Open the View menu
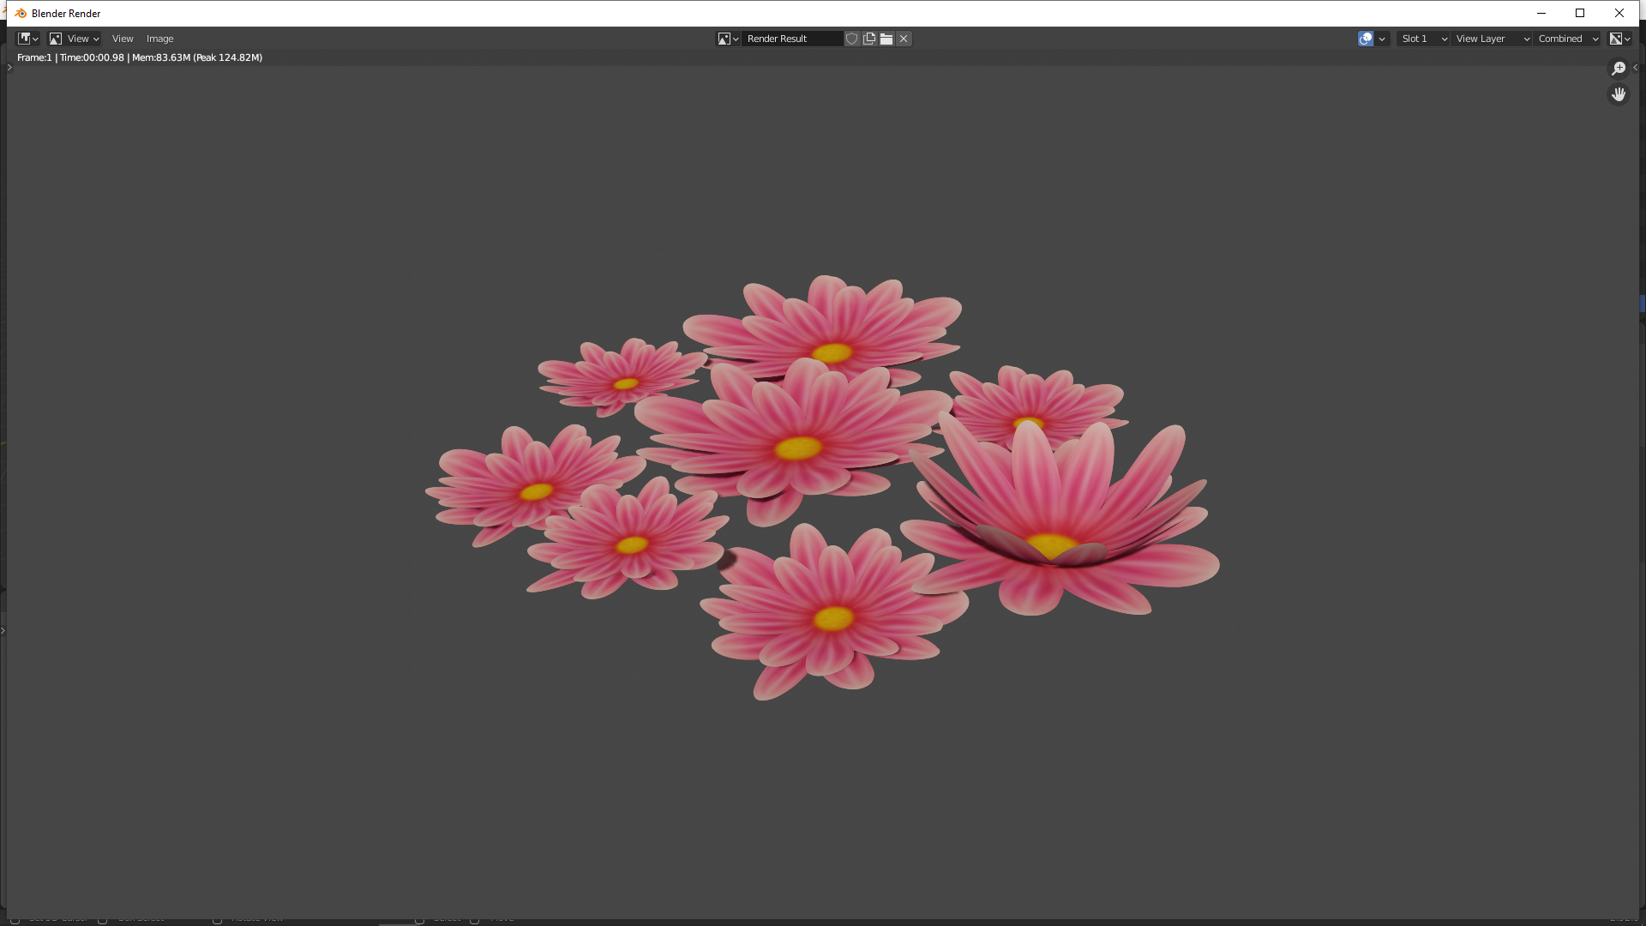Image resolution: width=1646 pixels, height=926 pixels. tap(123, 39)
